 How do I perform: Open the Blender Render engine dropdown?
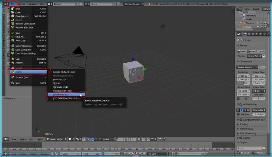click(x=134, y=4)
